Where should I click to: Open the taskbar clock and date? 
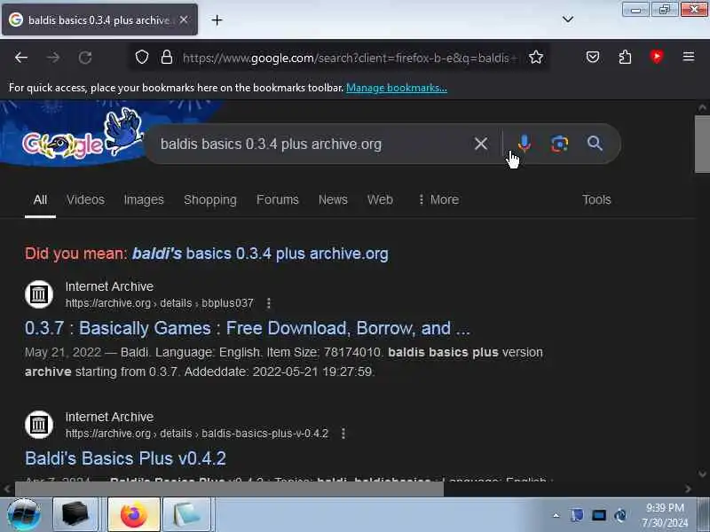[x=665, y=515]
